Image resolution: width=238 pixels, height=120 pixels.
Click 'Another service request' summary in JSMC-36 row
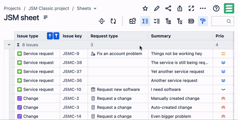click(174, 80)
